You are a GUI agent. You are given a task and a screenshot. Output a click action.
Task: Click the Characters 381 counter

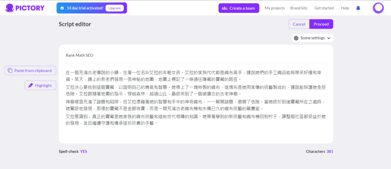pos(319,151)
